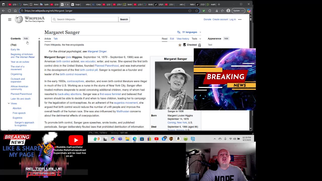The image size is (322, 181).
Task: Click the Wikipedia search input field
Action: [85, 19]
